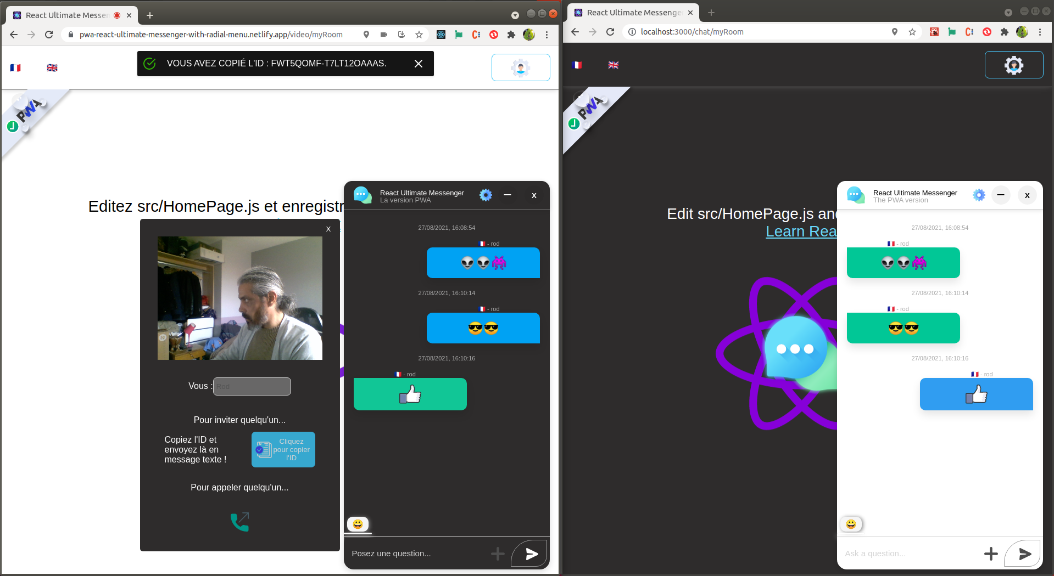Click the phone call icon in video panel

click(x=240, y=522)
